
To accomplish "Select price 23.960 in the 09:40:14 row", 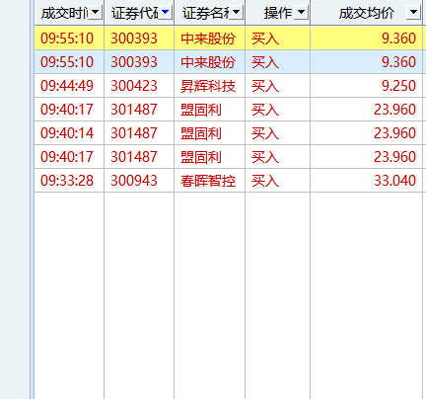I will click(x=394, y=133).
